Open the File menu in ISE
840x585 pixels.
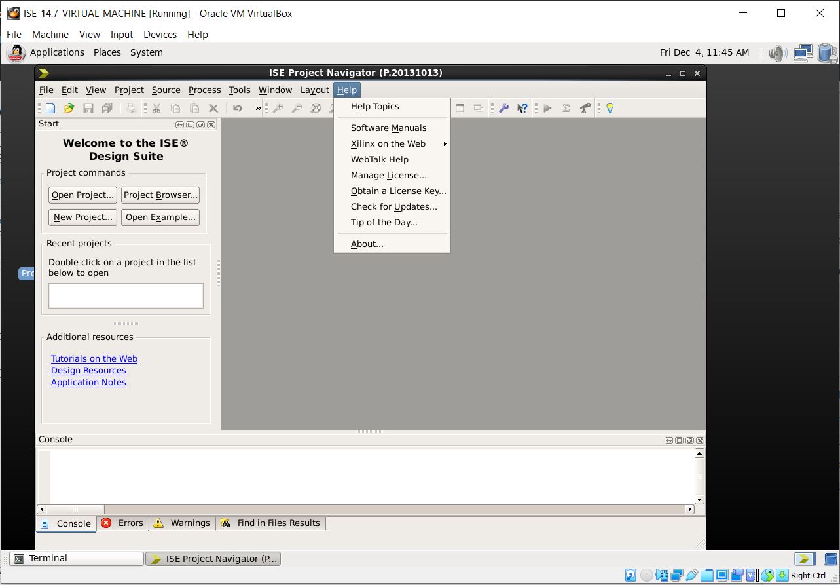pyautogui.click(x=46, y=90)
